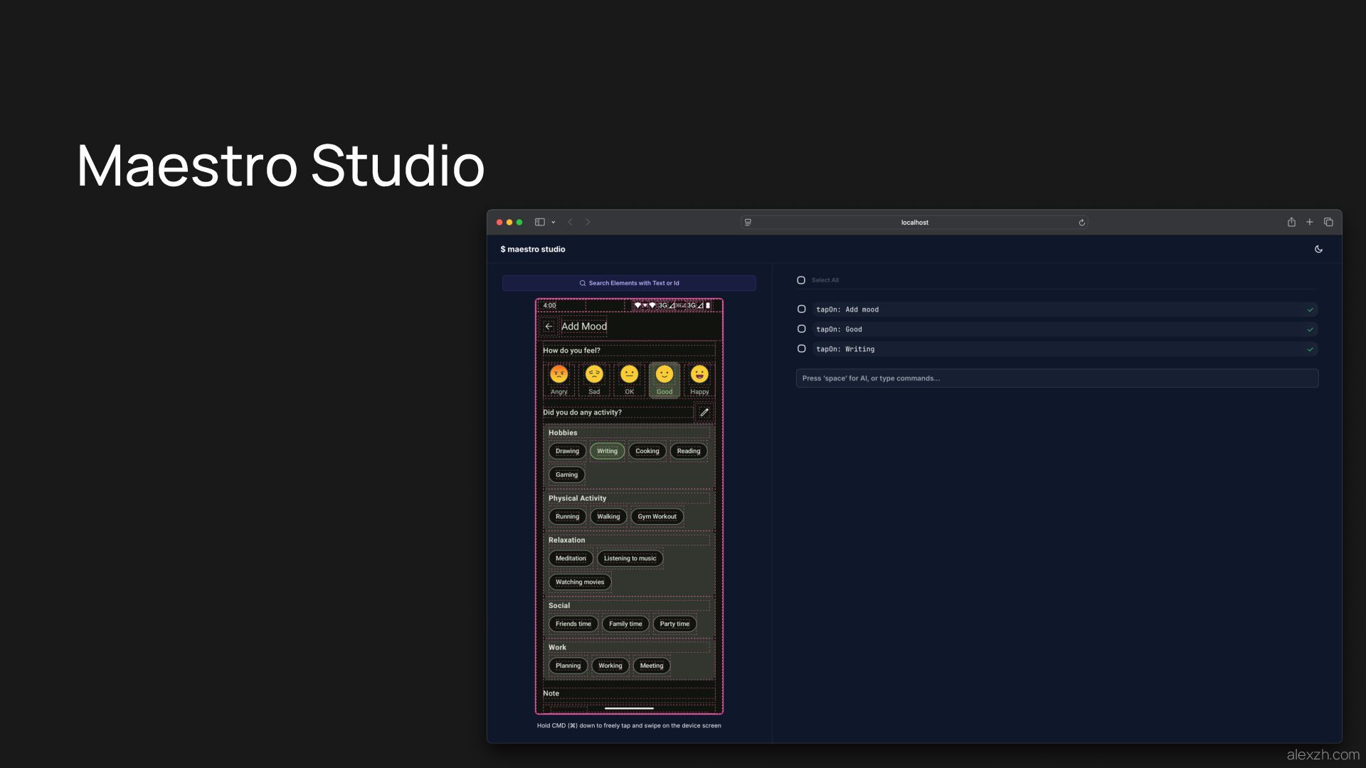Check the Select All checkbox
This screenshot has height=768, width=1366.
point(801,280)
